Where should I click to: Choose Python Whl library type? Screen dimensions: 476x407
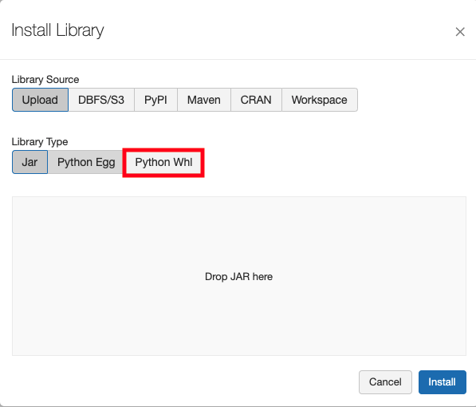pos(163,162)
